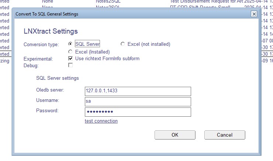Close the Convert To SQL settings dialog

(254, 14)
